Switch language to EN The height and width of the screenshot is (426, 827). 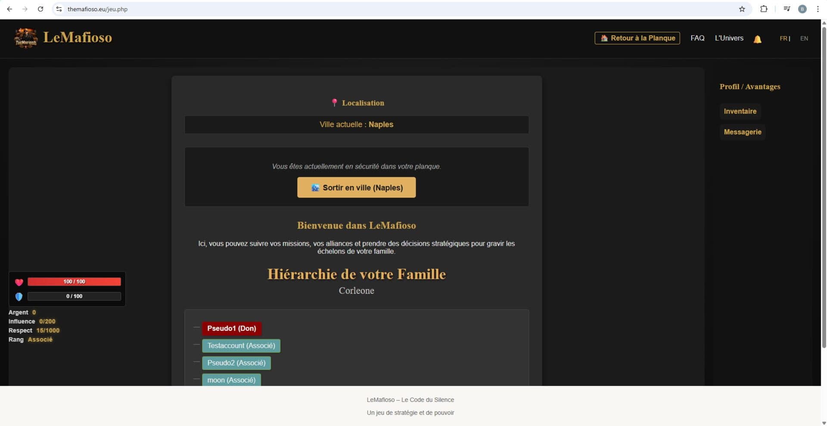pyautogui.click(x=804, y=38)
